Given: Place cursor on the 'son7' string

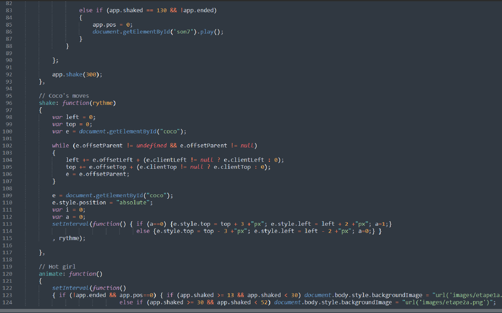Looking at the screenshot, I should [x=184, y=32].
